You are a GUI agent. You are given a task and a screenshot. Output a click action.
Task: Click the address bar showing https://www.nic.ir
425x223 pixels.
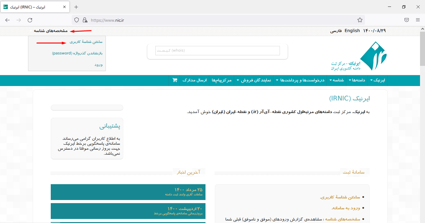(x=218, y=20)
